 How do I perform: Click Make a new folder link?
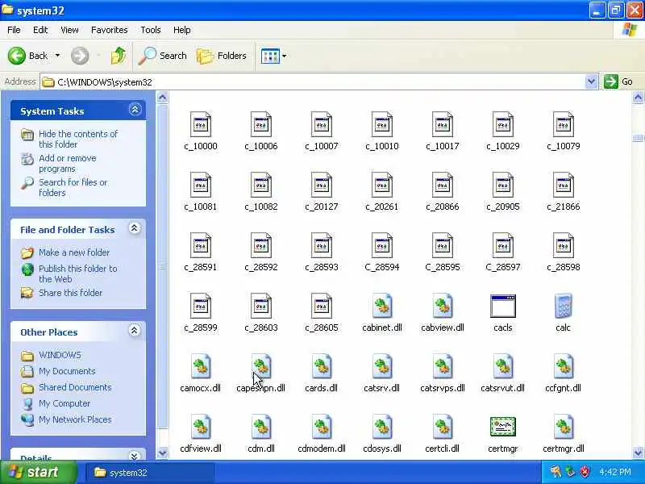point(74,252)
